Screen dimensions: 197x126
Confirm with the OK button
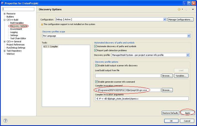pyautogui.click(x=171, y=121)
